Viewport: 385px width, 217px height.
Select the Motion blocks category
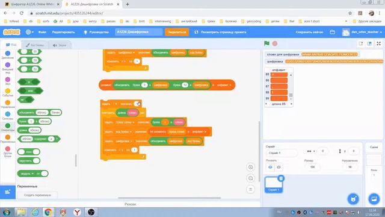[x=8, y=55]
